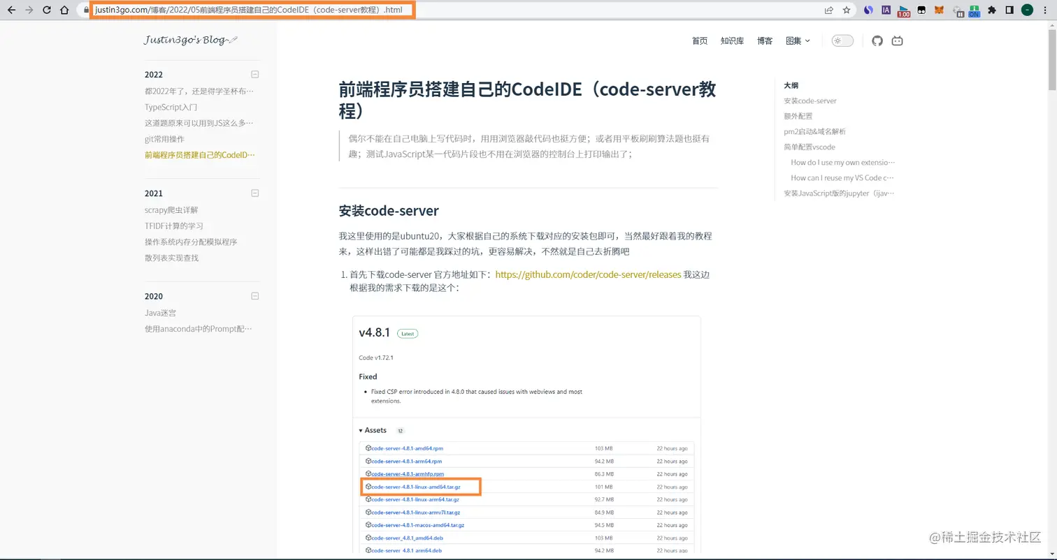1057x560 pixels.
Task: Jump to outline item How can I reuse my VS Code c…
Action: pyautogui.click(x=843, y=177)
